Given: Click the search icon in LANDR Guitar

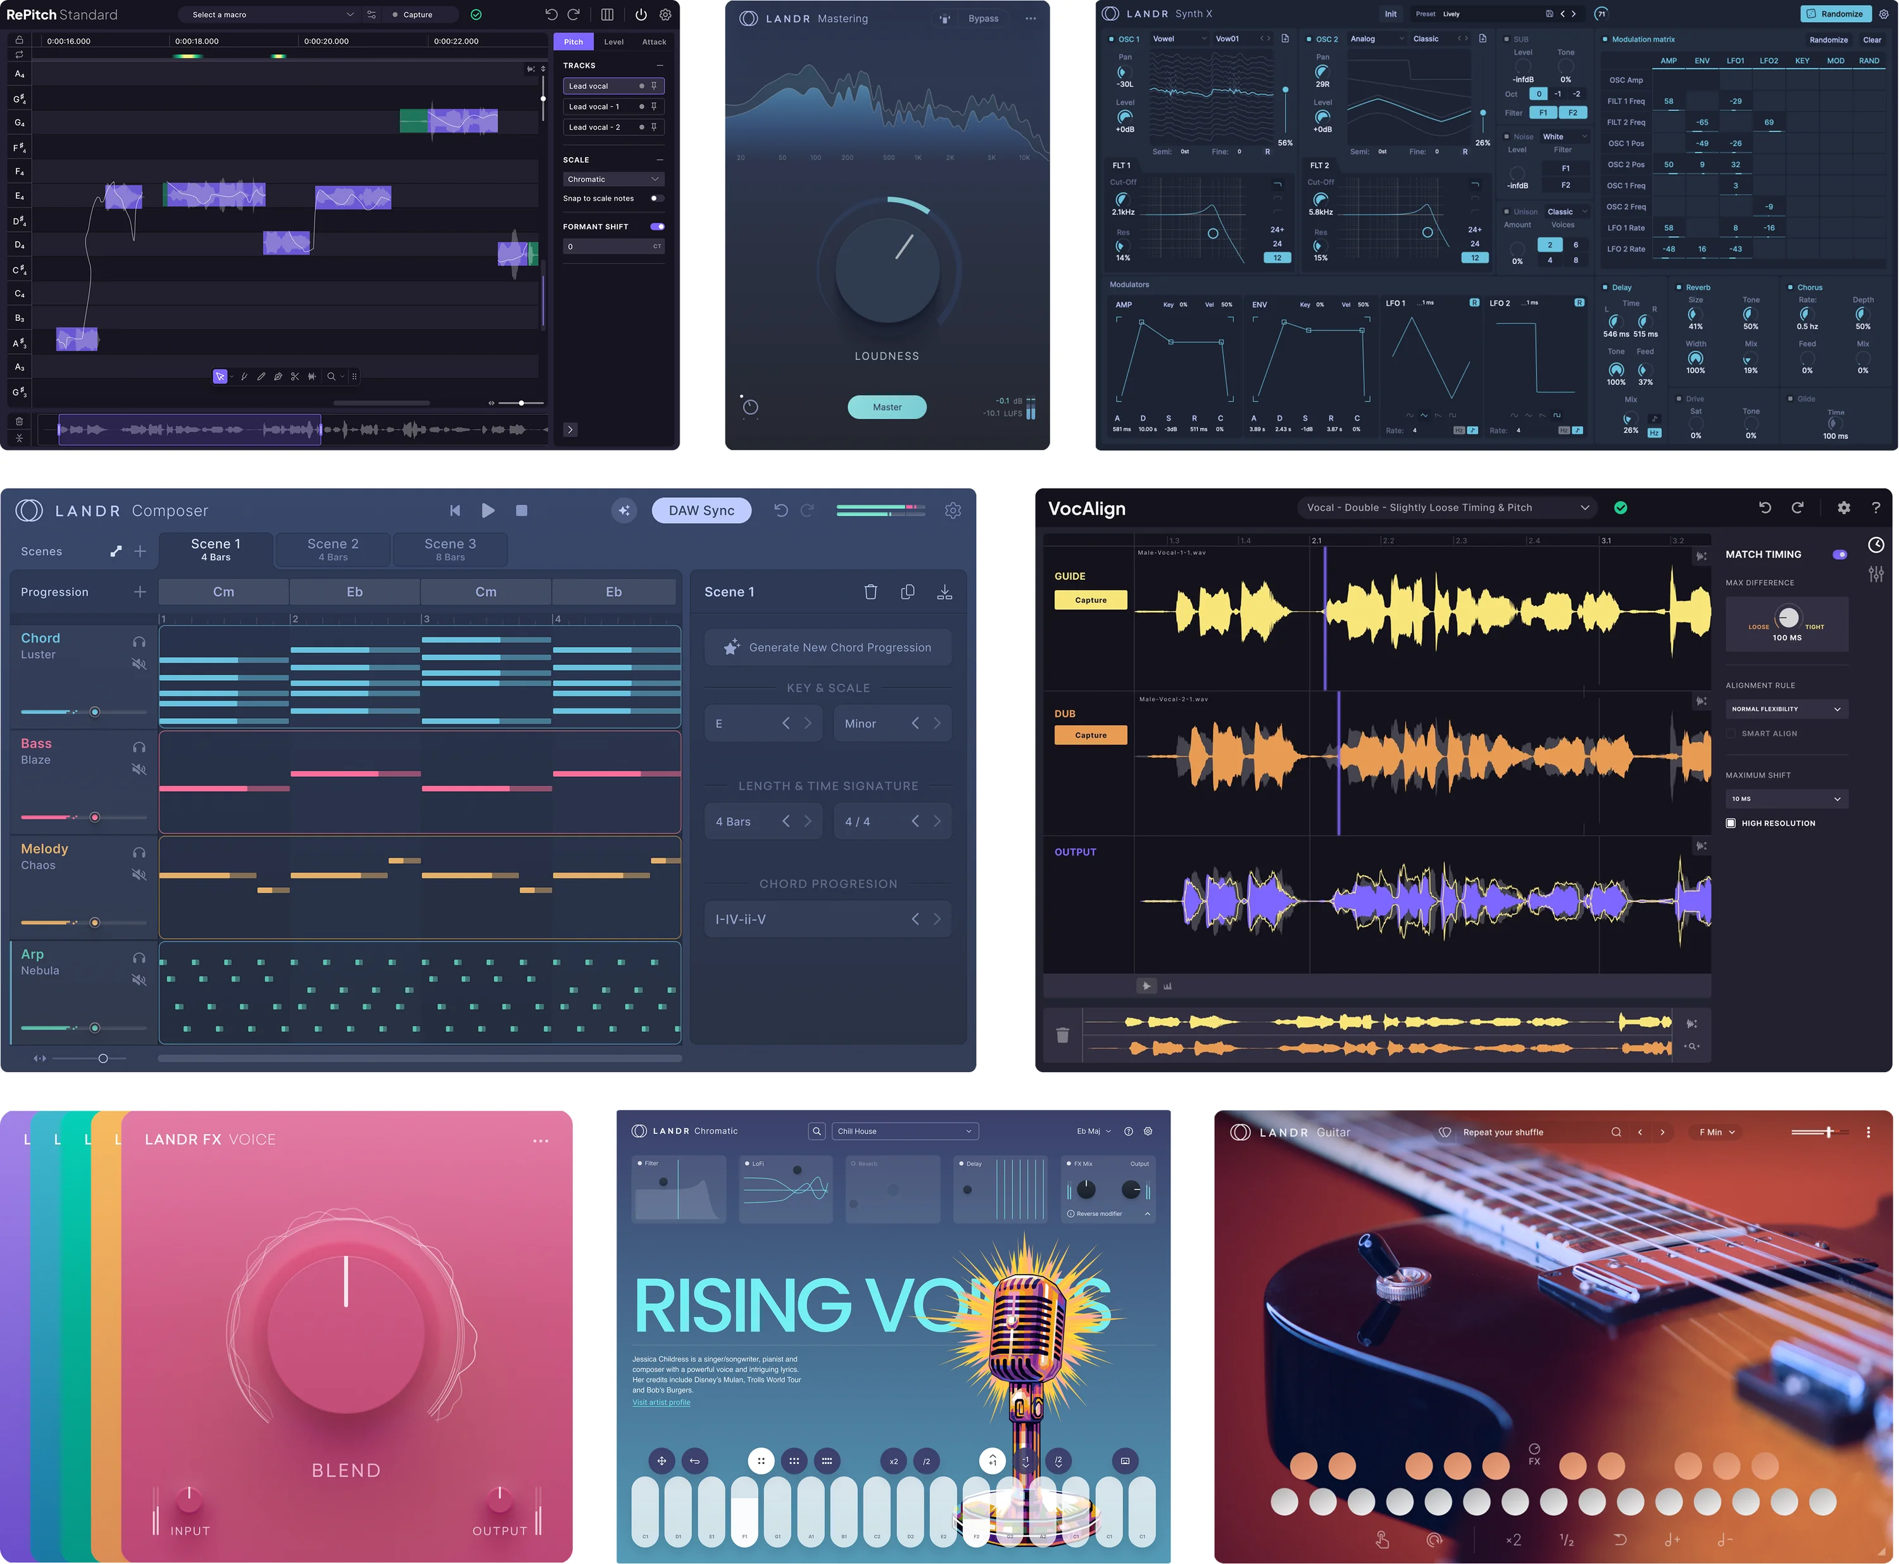Looking at the screenshot, I should tap(1616, 1132).
